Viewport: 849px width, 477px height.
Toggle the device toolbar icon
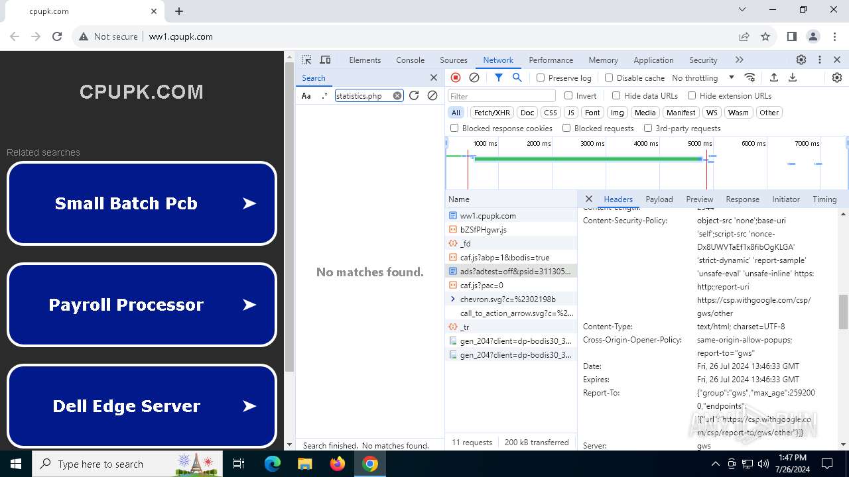tap(325, 60)
